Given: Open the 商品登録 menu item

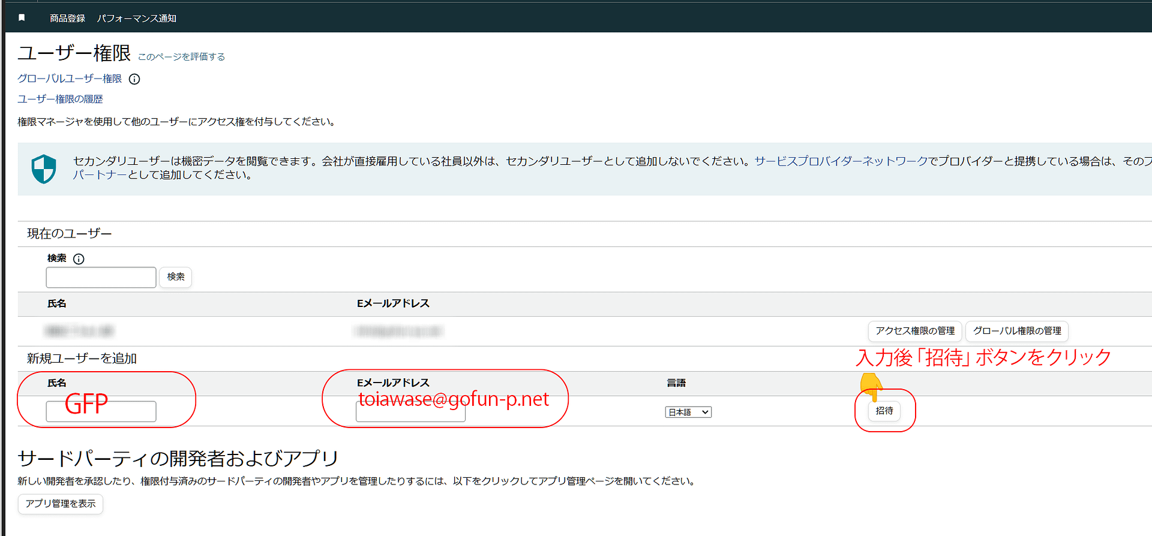Looking at the screenshot, I should 67,19.
